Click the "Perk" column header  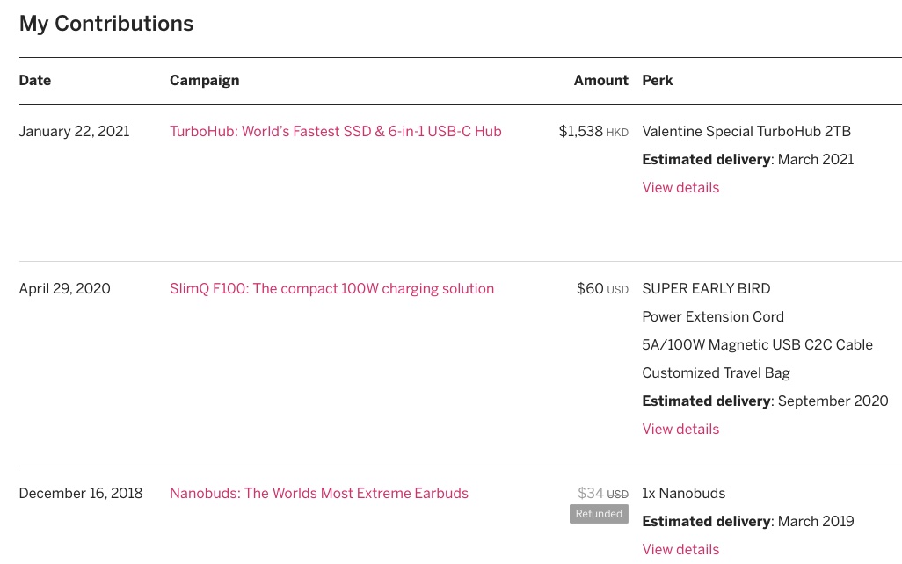(x=658, y=81)
